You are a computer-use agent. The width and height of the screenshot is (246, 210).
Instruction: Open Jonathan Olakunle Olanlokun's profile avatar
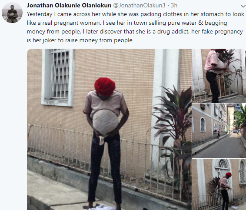point(12,13)
